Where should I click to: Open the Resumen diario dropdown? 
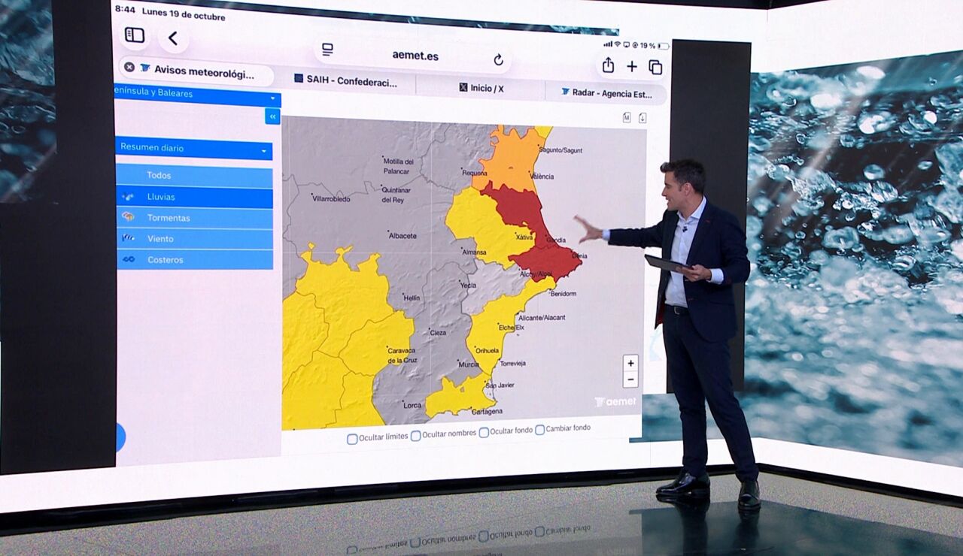pyautogui.click(x=193, y=149)
